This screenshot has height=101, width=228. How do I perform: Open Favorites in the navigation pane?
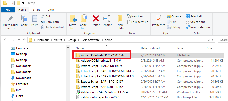click(x=19, y=84)
